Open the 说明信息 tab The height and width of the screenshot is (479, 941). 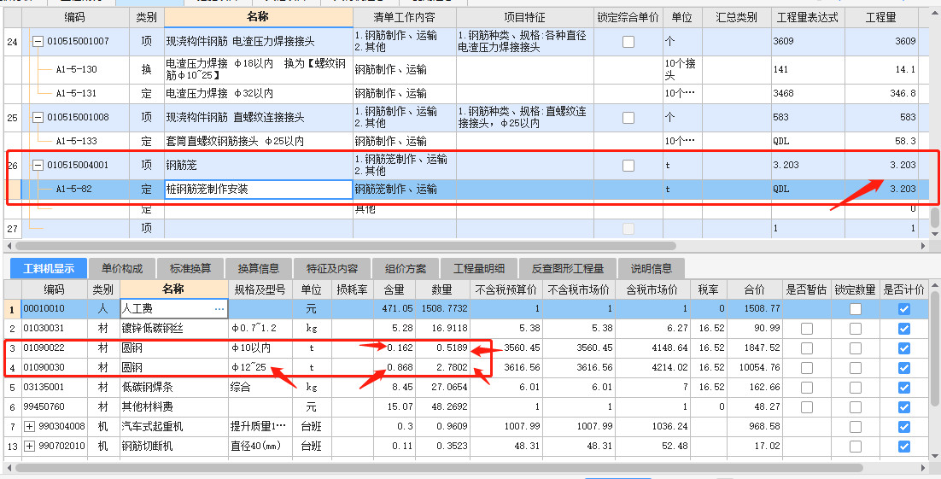651,268
